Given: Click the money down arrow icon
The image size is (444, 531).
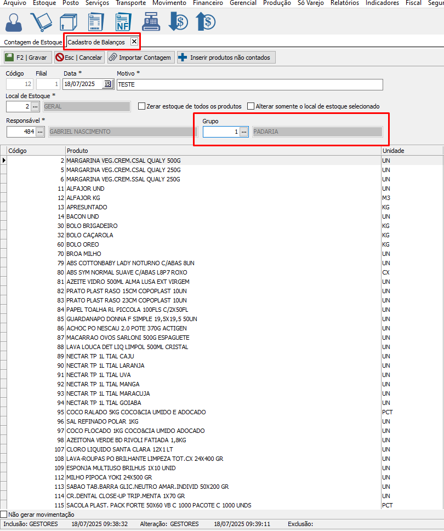Looking at the screenshot, I should coord(178,22).
